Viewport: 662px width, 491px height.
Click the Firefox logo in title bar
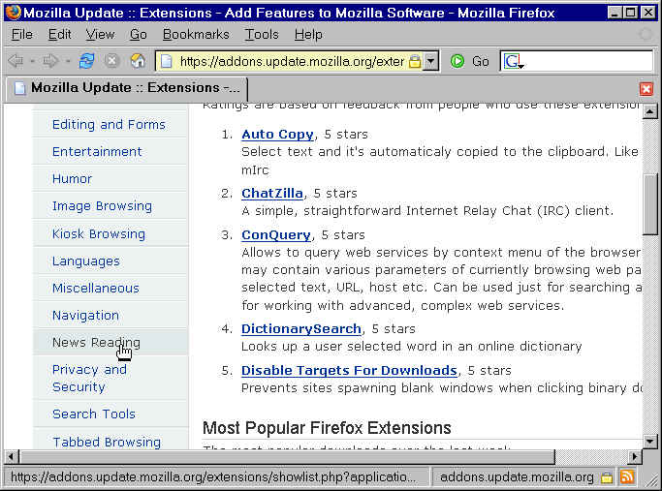14,13
